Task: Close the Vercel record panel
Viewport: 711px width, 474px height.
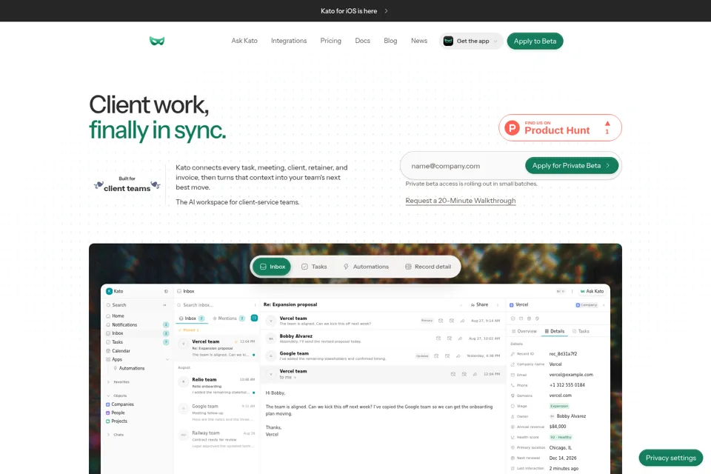Action: 604,305
